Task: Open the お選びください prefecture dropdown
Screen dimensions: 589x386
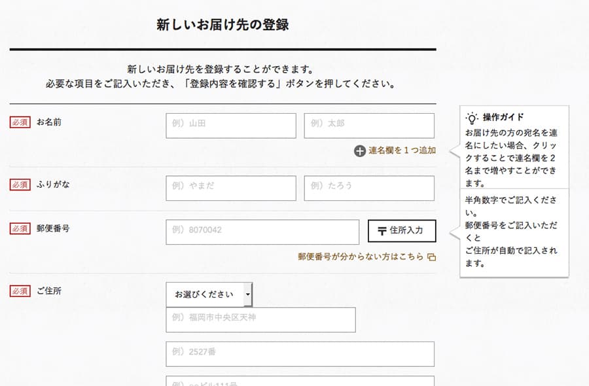Action: point(209,294)
